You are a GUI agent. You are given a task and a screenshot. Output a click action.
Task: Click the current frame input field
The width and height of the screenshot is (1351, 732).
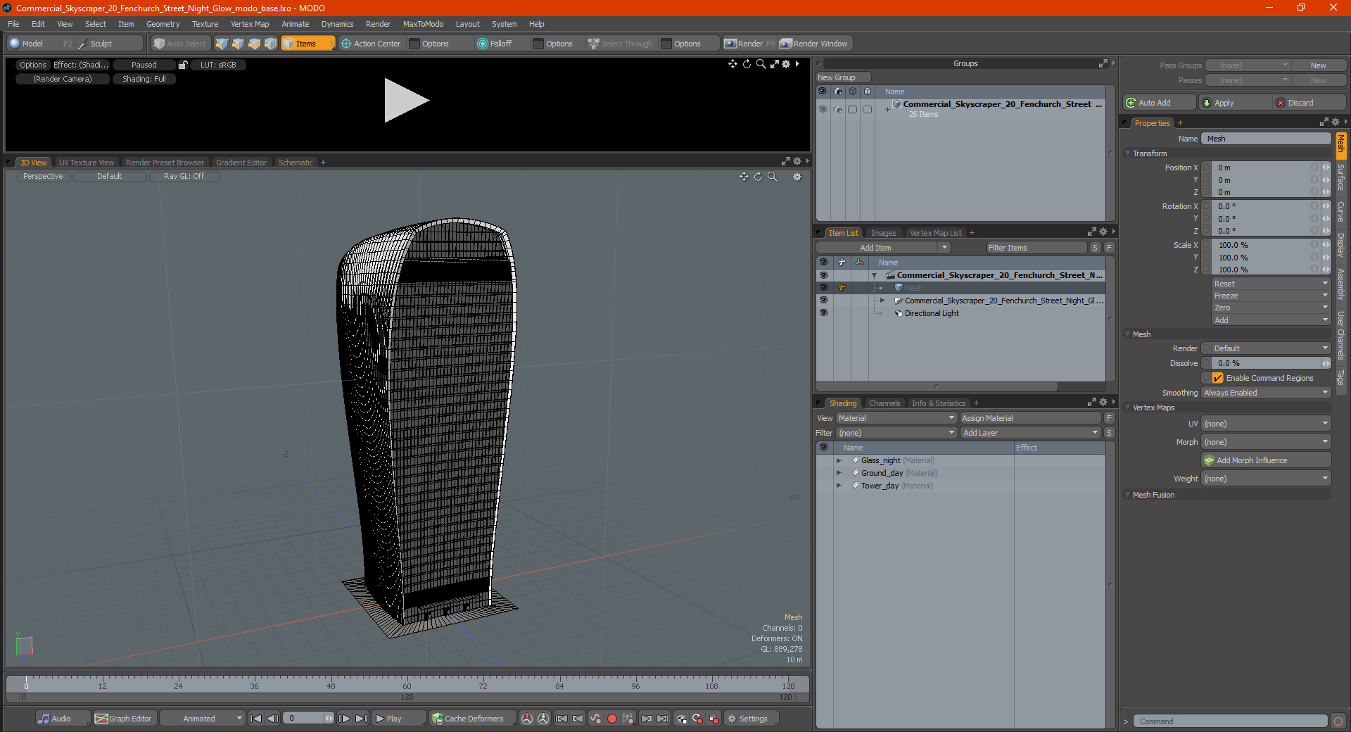[304, 719]
